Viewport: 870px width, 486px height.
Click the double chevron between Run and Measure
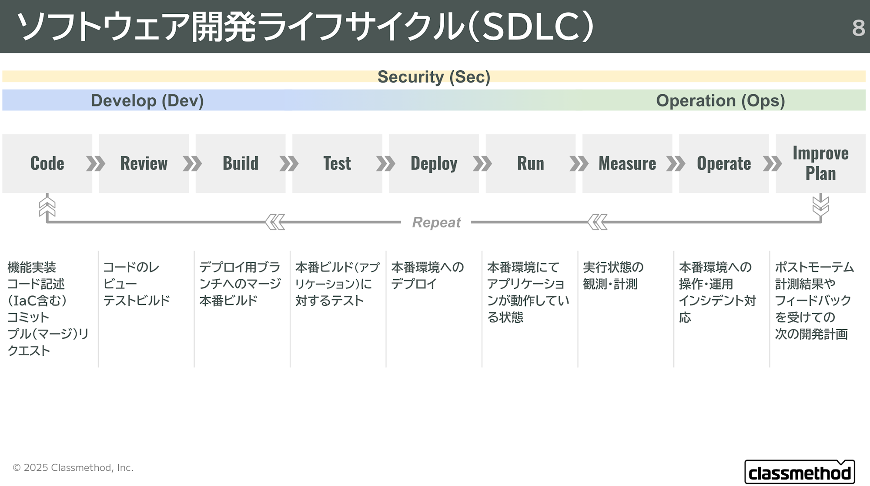[x=579, y=164]
